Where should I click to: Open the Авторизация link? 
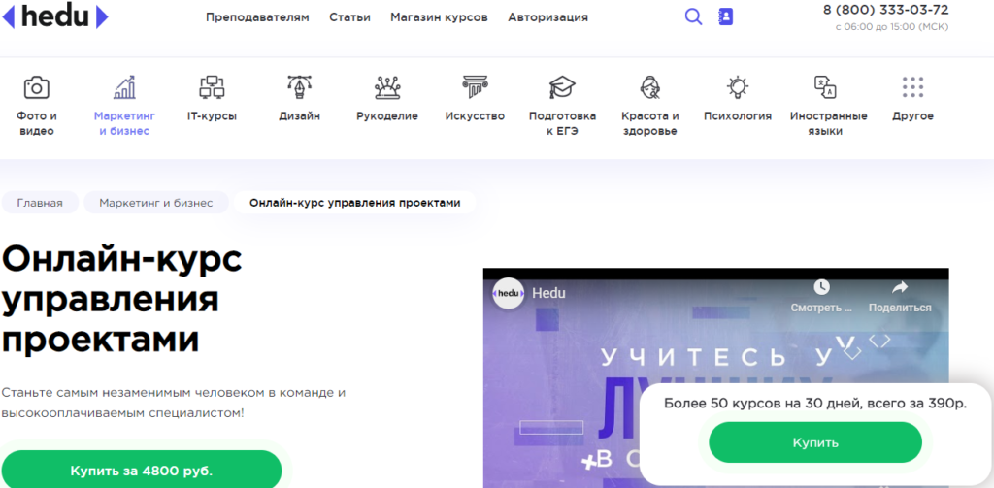pos(547,17)
